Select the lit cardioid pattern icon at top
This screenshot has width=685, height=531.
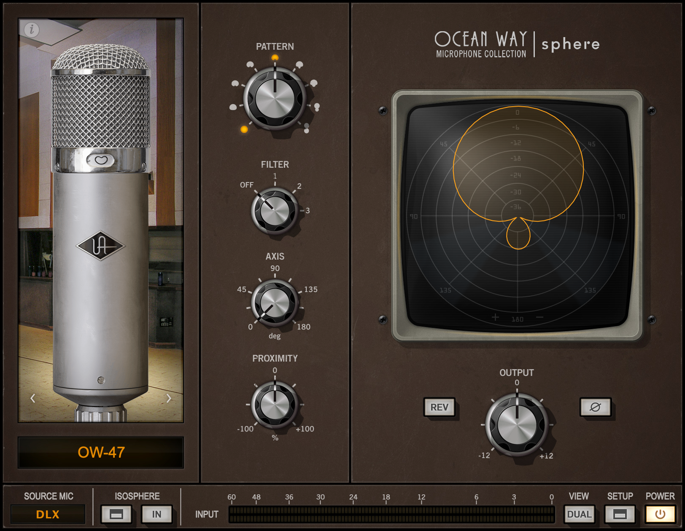(x=275, y=57)
